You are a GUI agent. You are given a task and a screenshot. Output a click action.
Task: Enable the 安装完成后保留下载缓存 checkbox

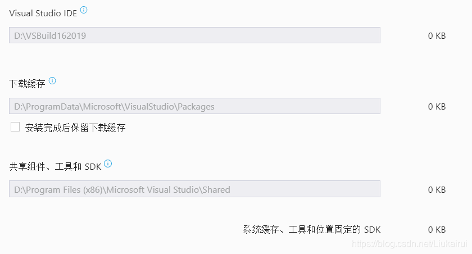tap(15, 127)
